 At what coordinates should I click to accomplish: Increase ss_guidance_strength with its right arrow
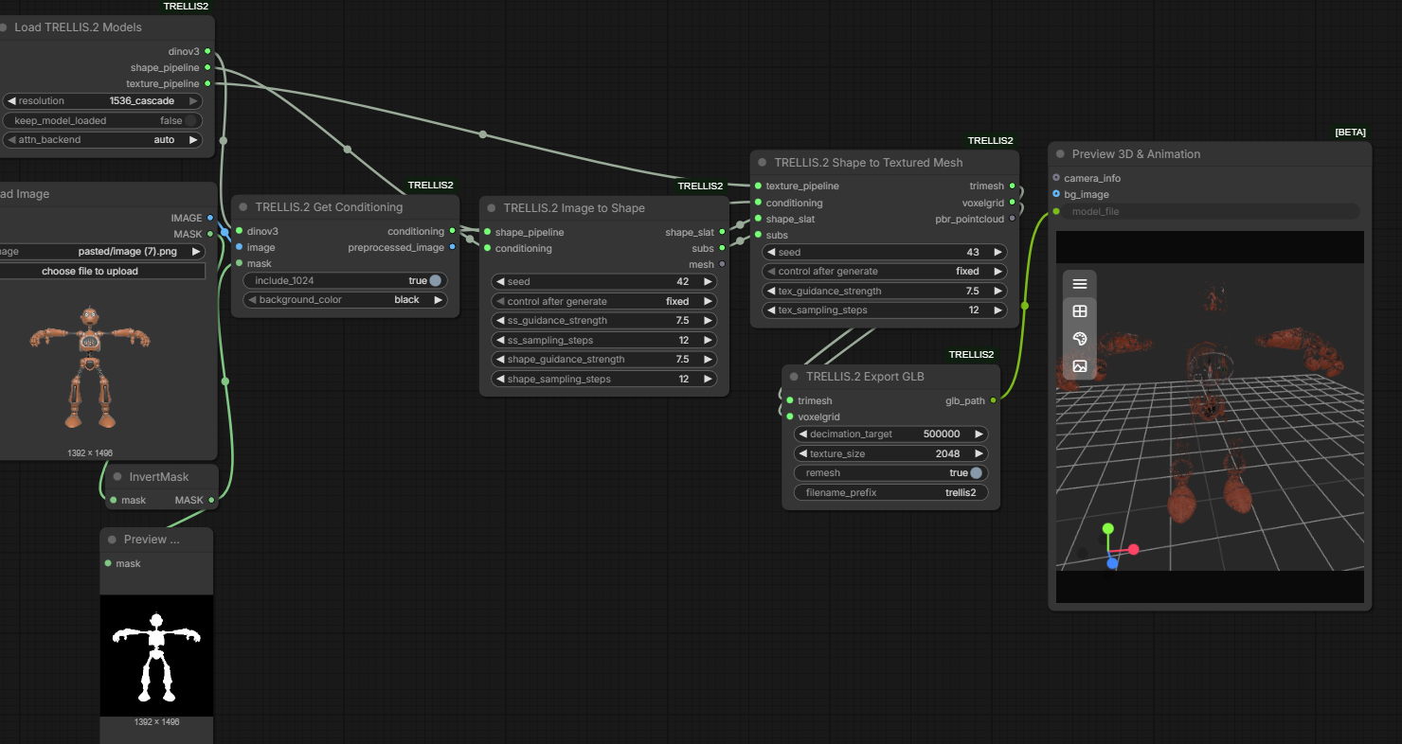(707, 321)
